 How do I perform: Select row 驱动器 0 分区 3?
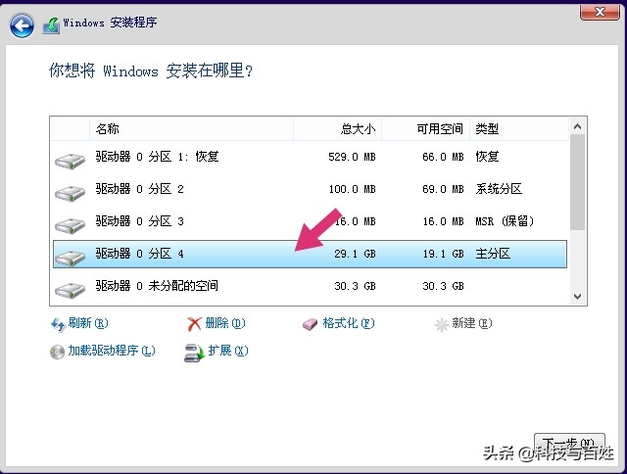pos(310,221)
